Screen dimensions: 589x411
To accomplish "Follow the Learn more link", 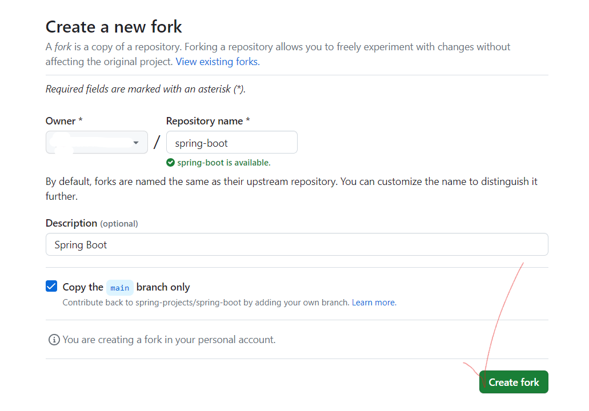I will coord(374,303).
